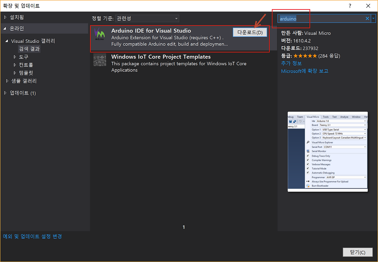Viewport: 378px width, 262px height.
Task: Click the 닫기(C) button
Action: pyautogui.click(x=358, y=252)
